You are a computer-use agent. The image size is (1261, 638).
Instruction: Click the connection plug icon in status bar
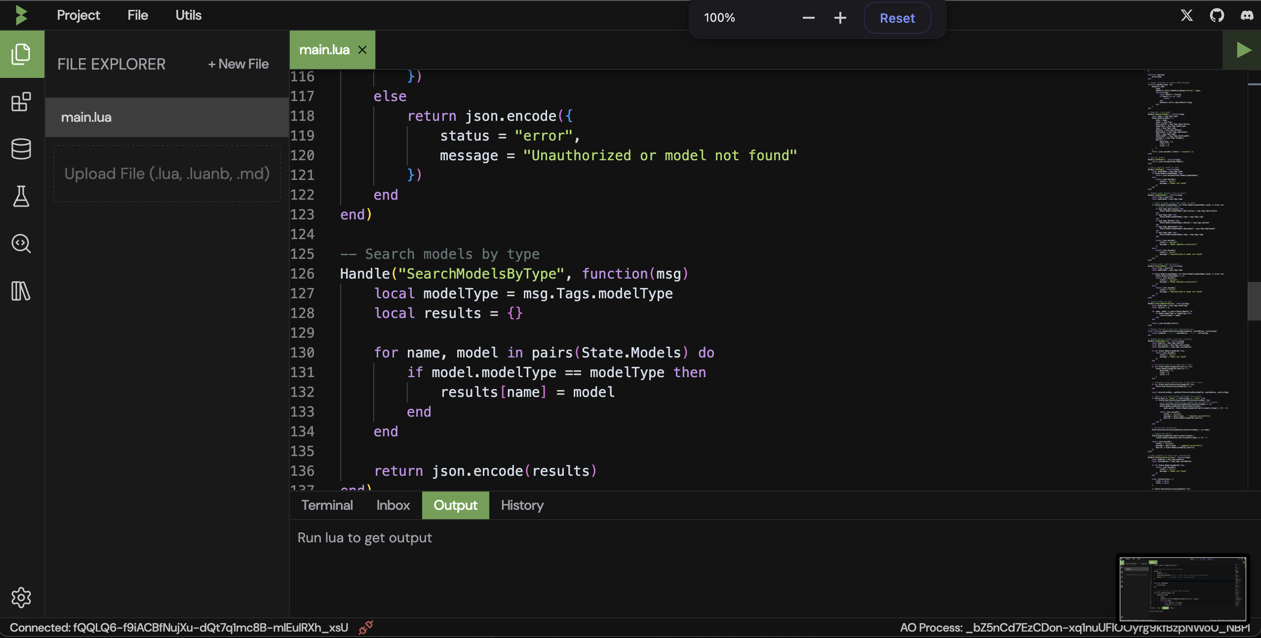(365, 628)
